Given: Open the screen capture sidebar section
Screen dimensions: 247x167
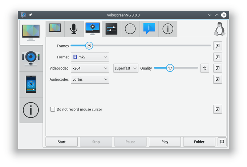Looking at the screenshot, I should tap(31, 32).
